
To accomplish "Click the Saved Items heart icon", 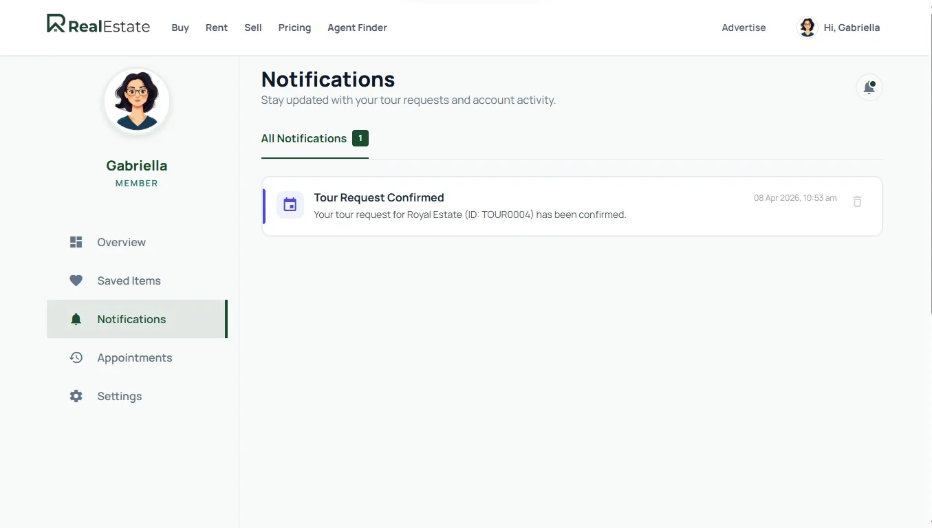I will tap(76, 280).
